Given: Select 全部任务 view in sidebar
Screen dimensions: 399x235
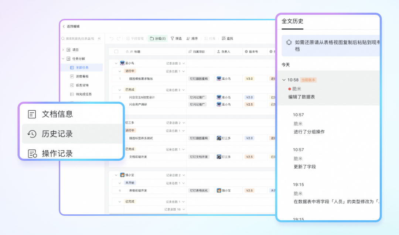Looking at the screenshot, I should pyautogui.click(x=82, y=68).
